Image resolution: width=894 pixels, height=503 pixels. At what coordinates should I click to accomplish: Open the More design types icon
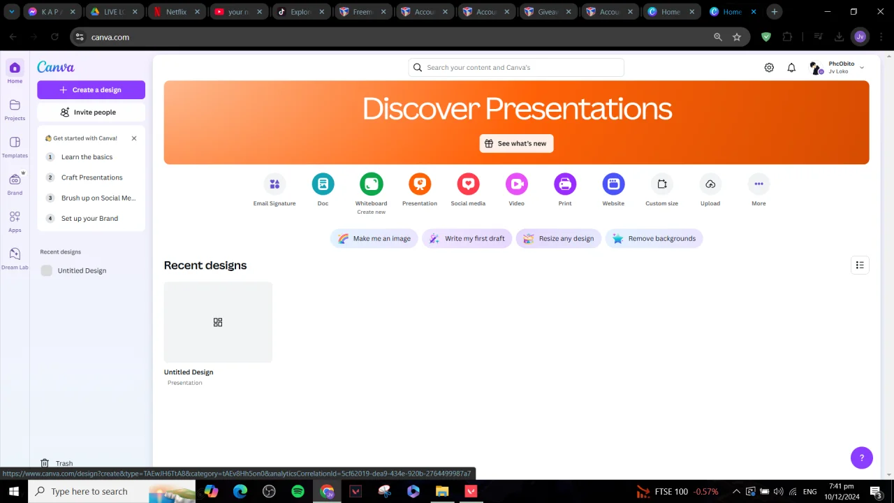click(x=759, y=184)
